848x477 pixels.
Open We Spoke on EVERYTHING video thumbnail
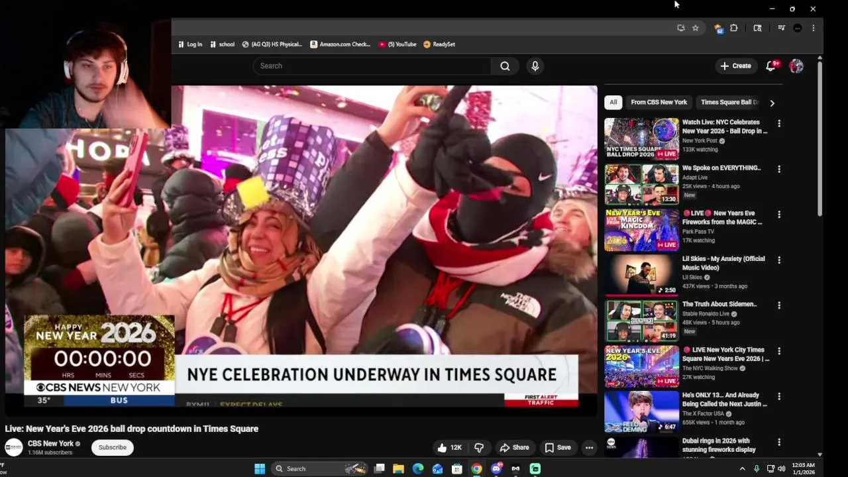pyautogui.click(x=641, y=184)
